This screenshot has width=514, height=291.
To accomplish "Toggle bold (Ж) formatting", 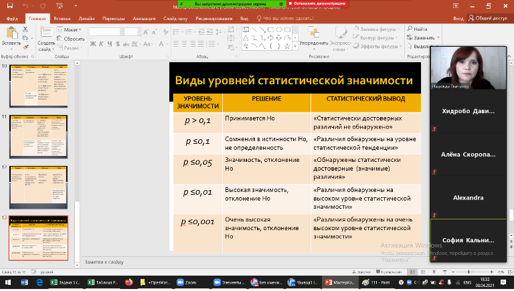I will click(93, 44).
